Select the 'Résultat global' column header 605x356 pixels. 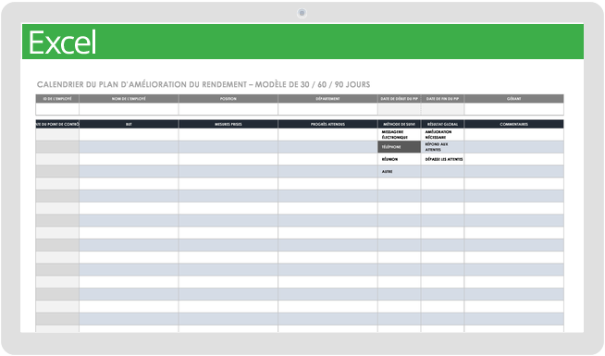click(x=442, y=124)
